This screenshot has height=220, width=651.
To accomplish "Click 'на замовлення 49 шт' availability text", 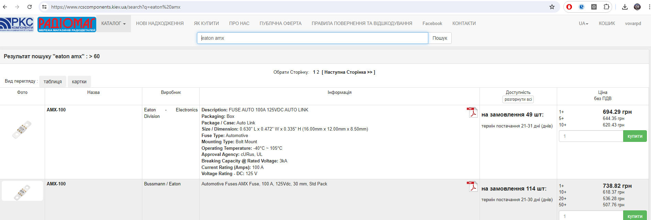I will pos(512,115).
